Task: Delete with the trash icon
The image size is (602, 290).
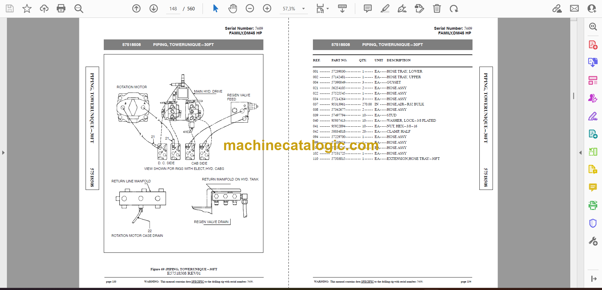Action: (437, 8)
